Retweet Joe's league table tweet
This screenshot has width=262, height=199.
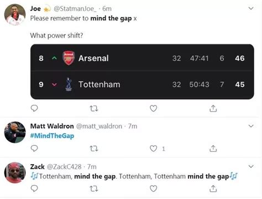tap(94, 108)
